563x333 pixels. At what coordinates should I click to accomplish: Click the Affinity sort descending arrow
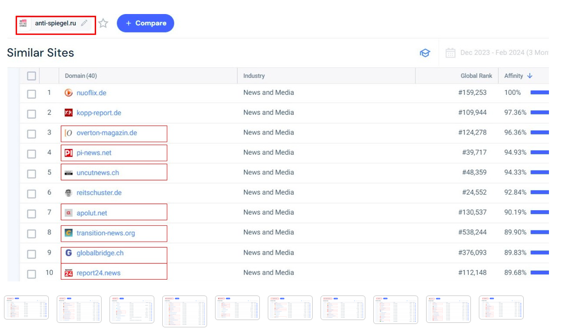click(530, 76)
